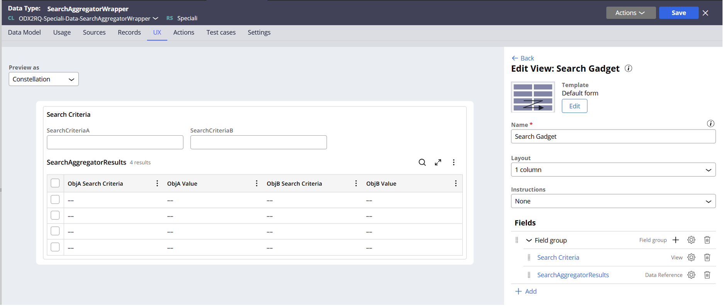Open the table's more options menu
The height and width of the screenshot is (306, 726).
coord(454,163)
